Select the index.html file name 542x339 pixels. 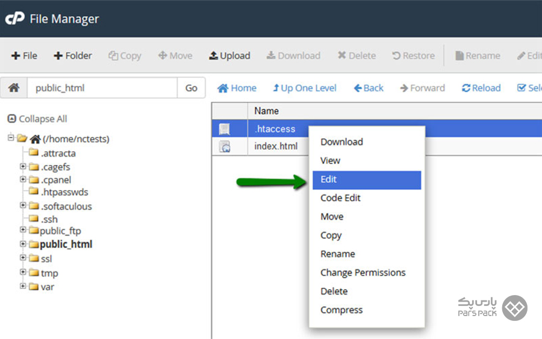click(x=276, y=146)
